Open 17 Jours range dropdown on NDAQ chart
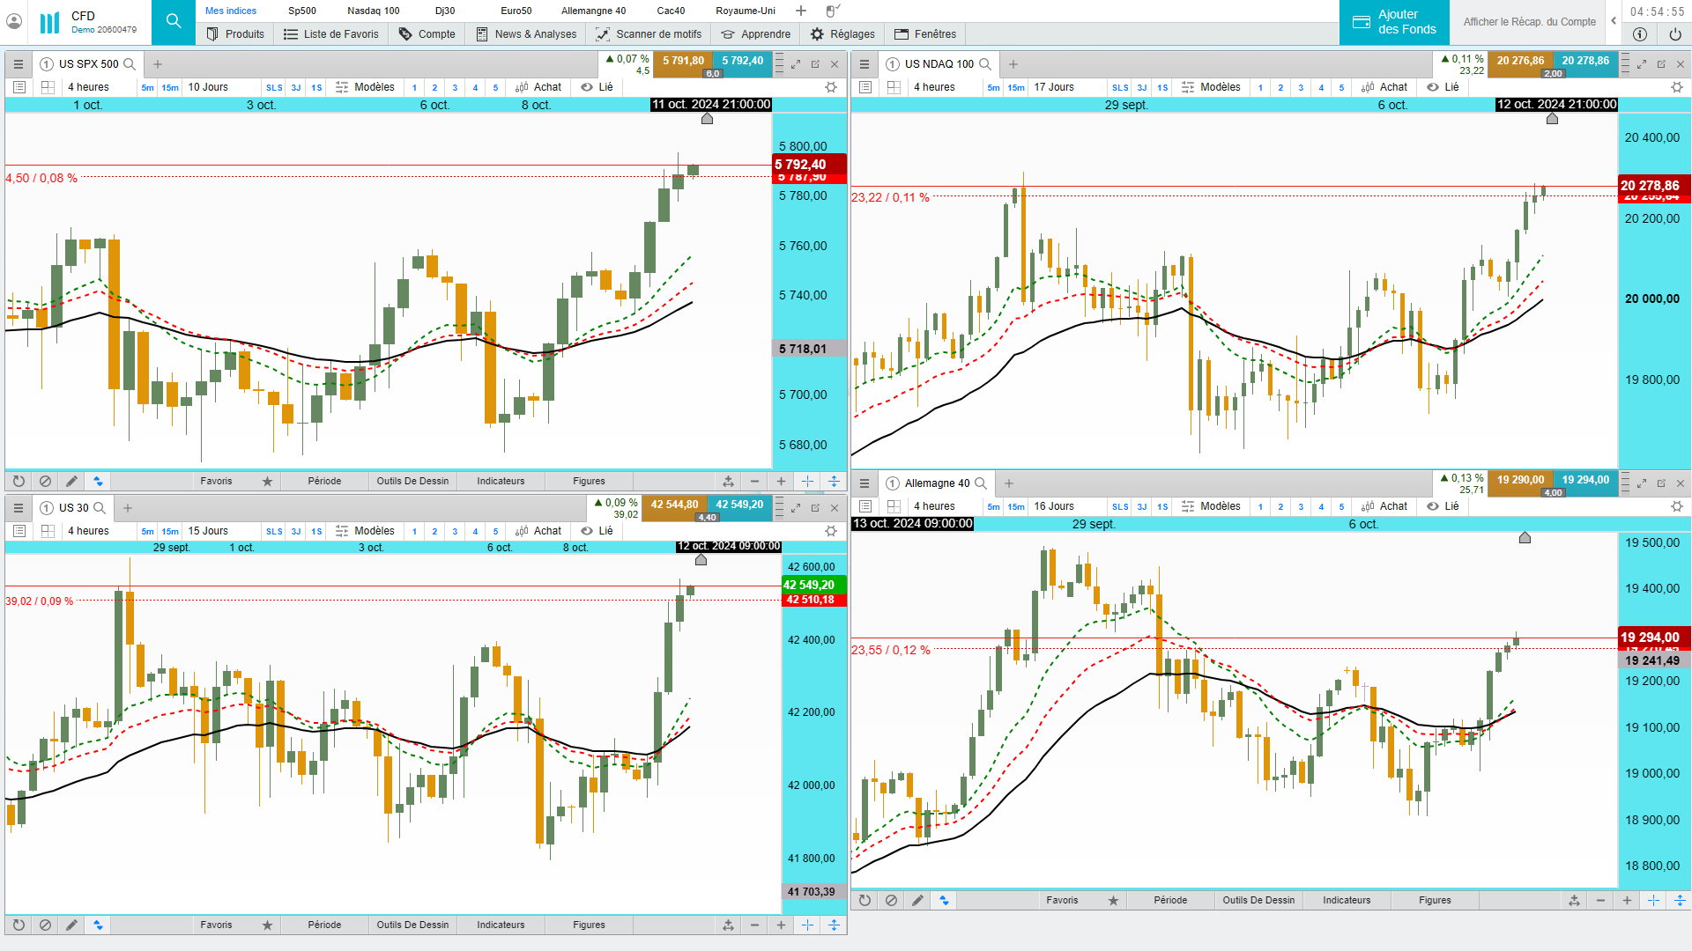This screenshot has width=1692, height=951. [x=1053, y=87]
